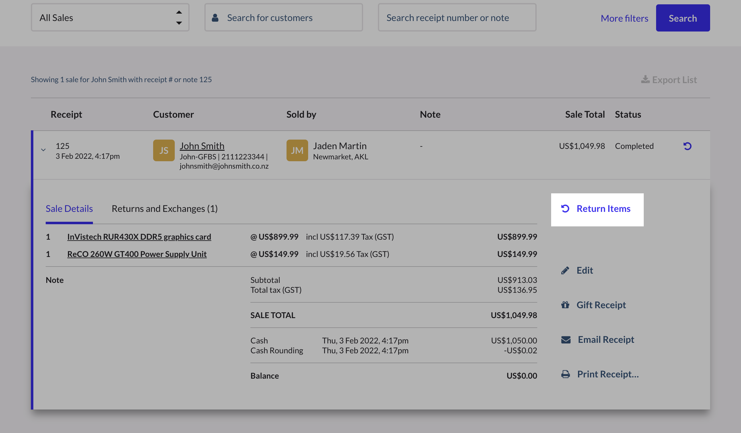Click the gift icon beside Gift Receipt
Viewport: 741px width, 433px height.
565,305
